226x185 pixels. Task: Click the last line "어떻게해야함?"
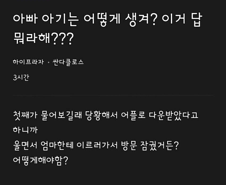40,161
